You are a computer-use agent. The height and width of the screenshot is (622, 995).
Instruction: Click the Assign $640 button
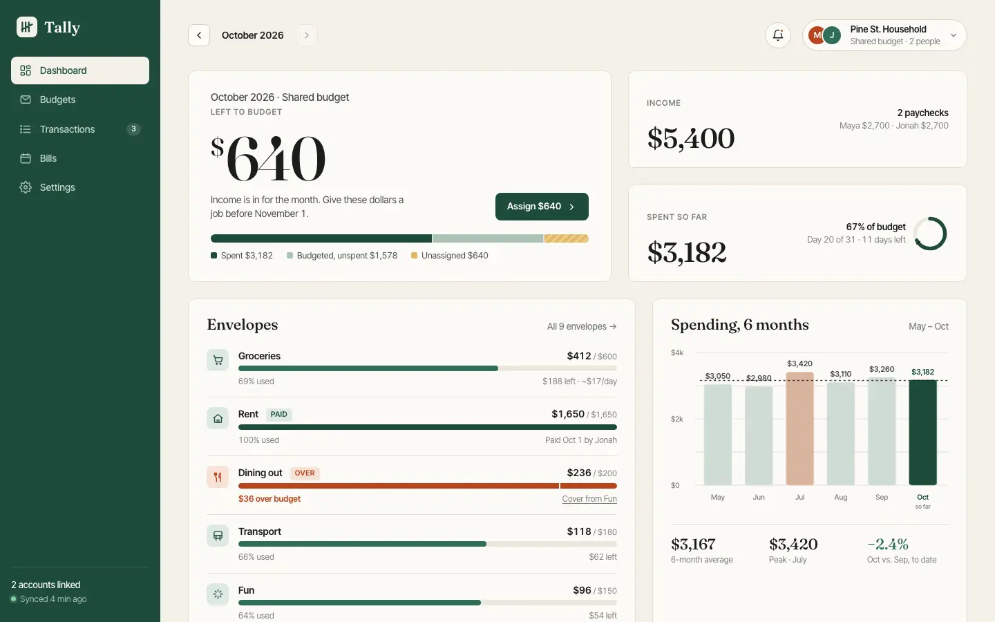542,207
